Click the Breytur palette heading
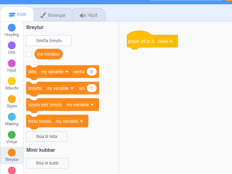The image size is (232, 174). click(x=35, y=27)
